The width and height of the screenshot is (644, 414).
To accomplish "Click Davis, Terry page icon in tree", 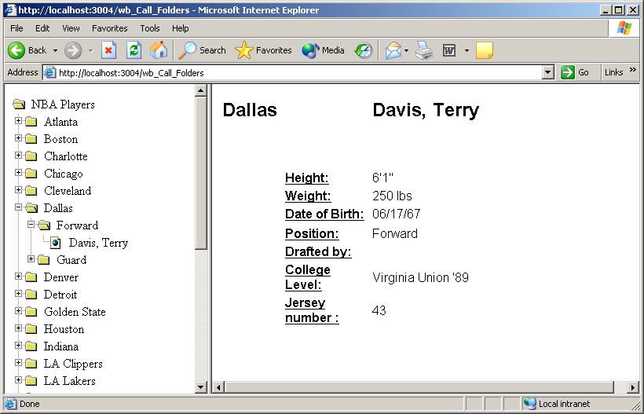I will click(56, 243).
